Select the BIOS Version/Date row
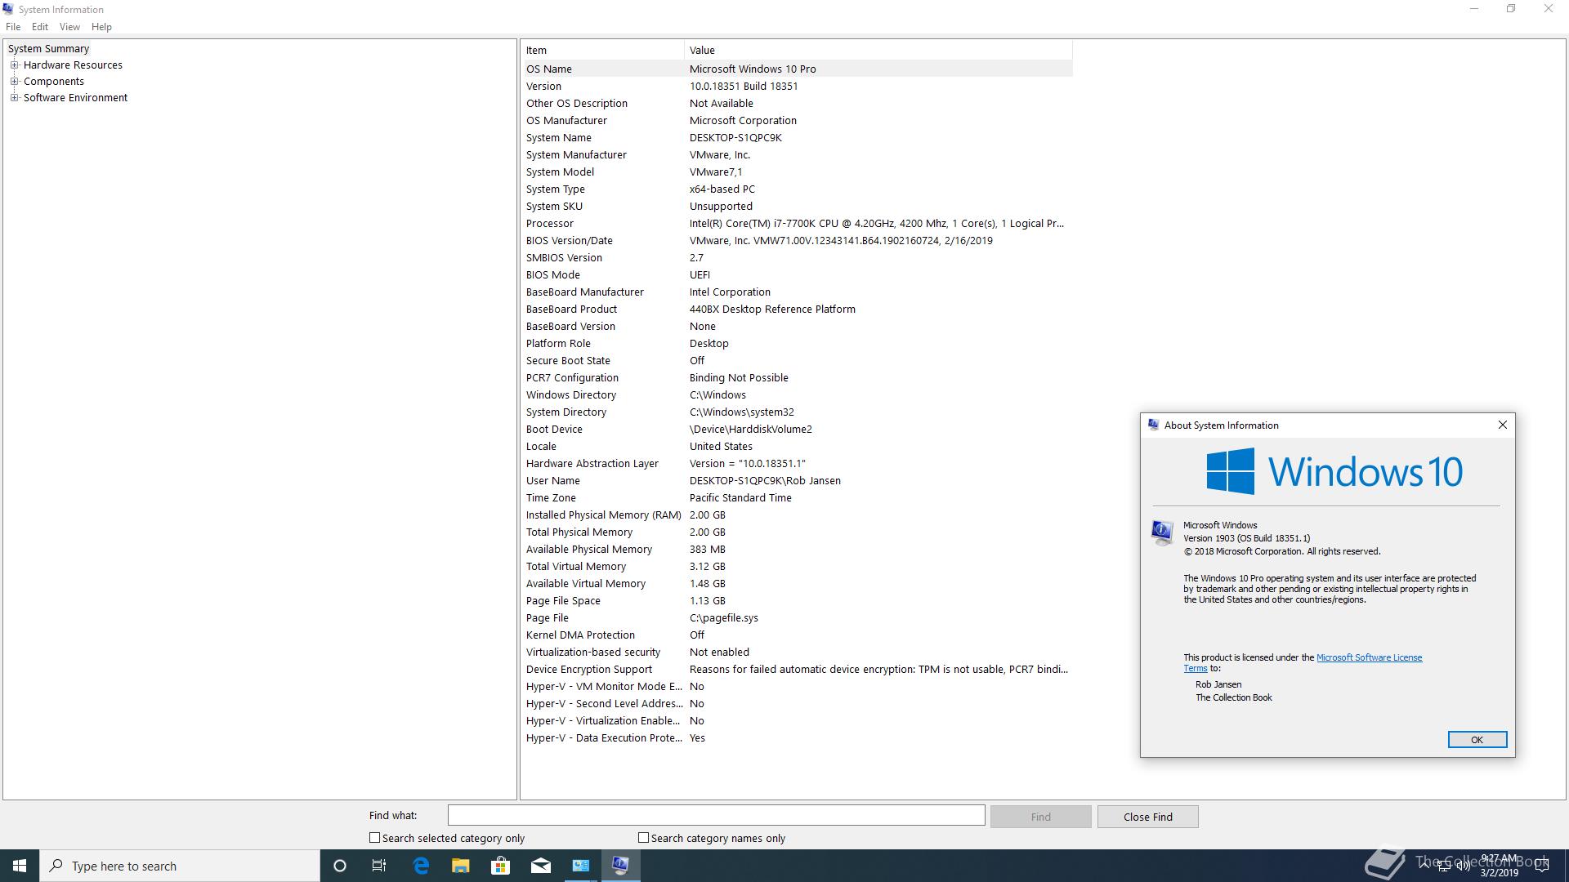 click(x=798, y=240)
